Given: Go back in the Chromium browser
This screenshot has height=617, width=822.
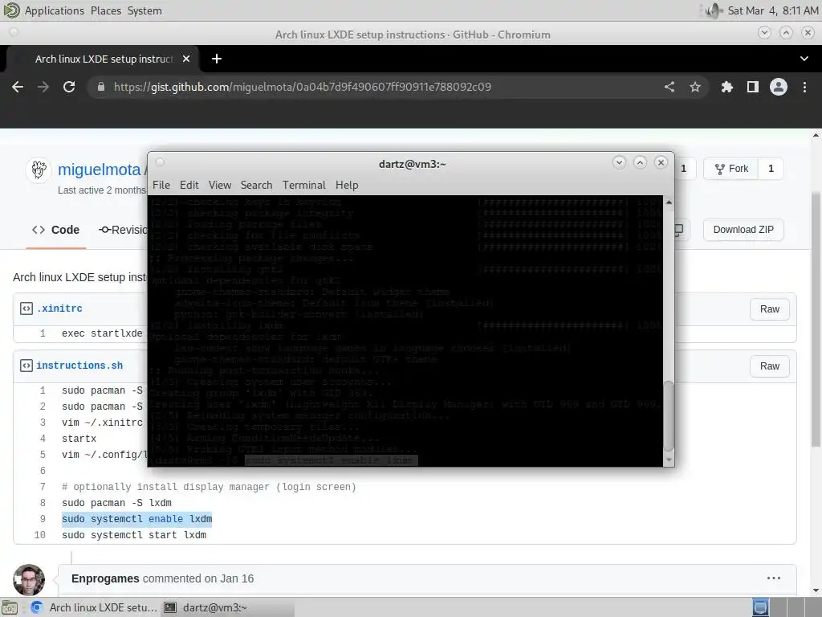Looking at the screenshot, I should [18, 87].
